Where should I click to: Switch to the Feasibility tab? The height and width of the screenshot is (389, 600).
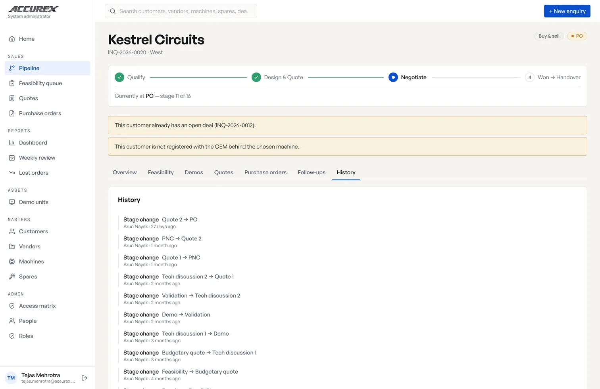click(x=161, y=172)
